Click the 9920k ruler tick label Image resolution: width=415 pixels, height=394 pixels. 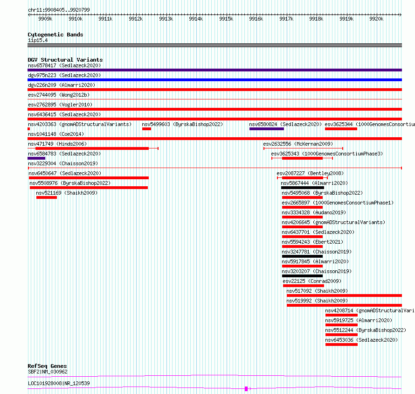tap(376, 19)
